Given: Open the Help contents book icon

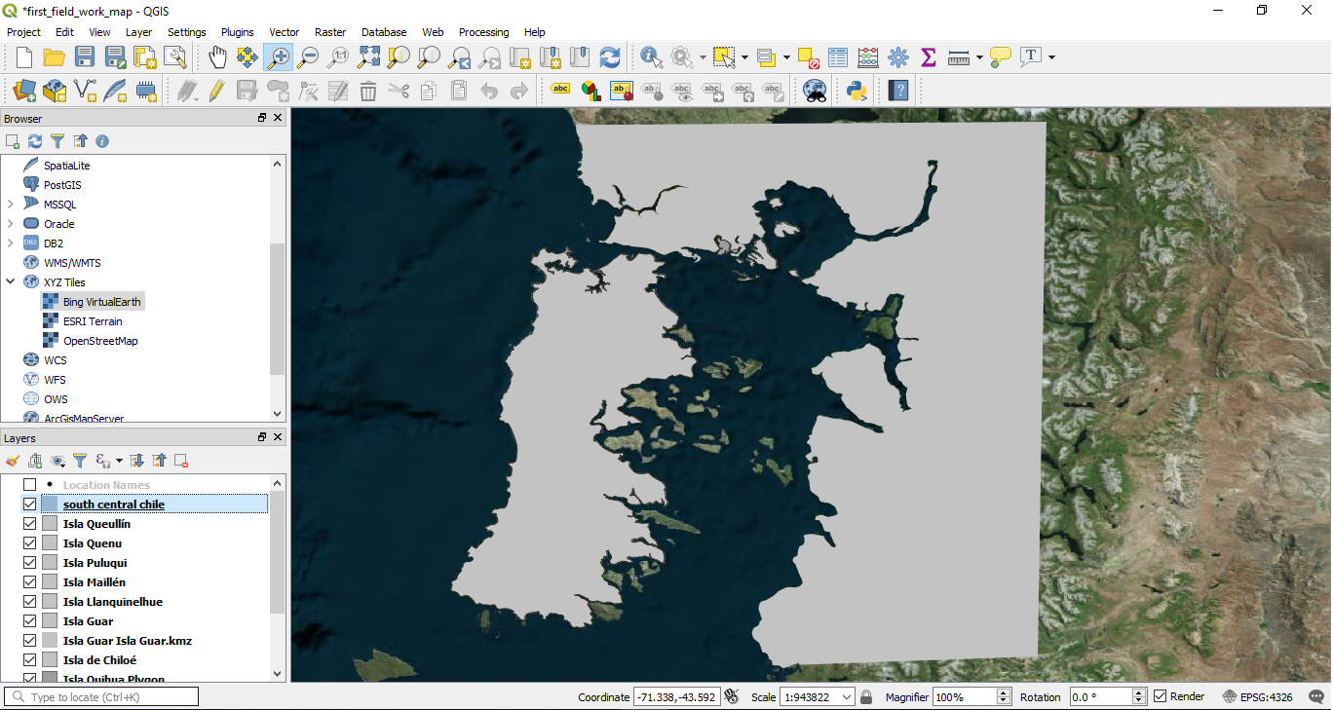Looking at the screenshot, I should click(898, 91).
